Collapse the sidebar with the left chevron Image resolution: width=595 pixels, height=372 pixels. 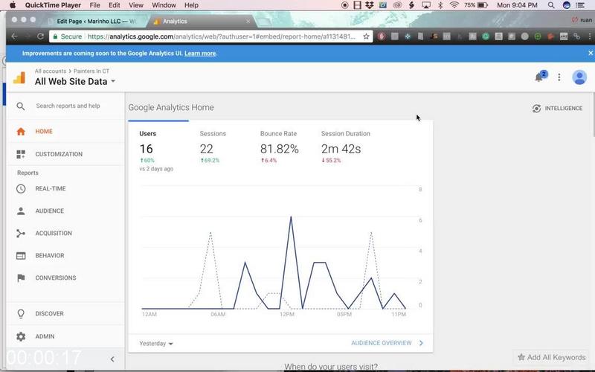coord(112,359)
